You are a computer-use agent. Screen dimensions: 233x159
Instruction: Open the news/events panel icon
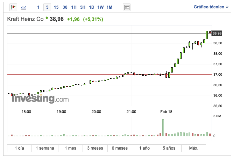(127, 7)
